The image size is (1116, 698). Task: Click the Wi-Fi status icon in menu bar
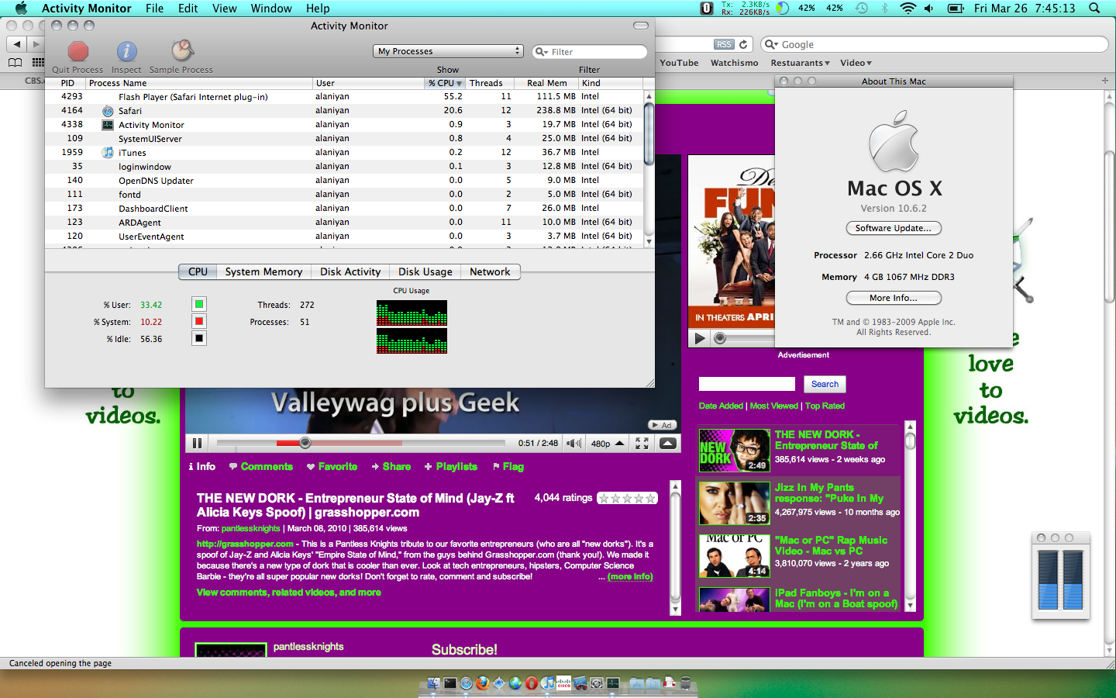(908, 9)
